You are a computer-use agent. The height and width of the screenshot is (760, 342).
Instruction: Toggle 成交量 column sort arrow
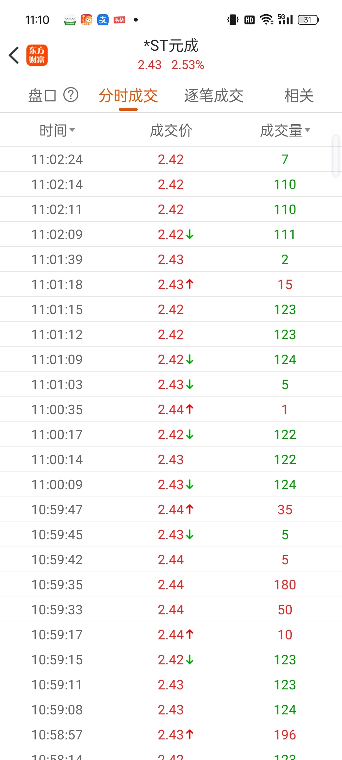[307, 130]
